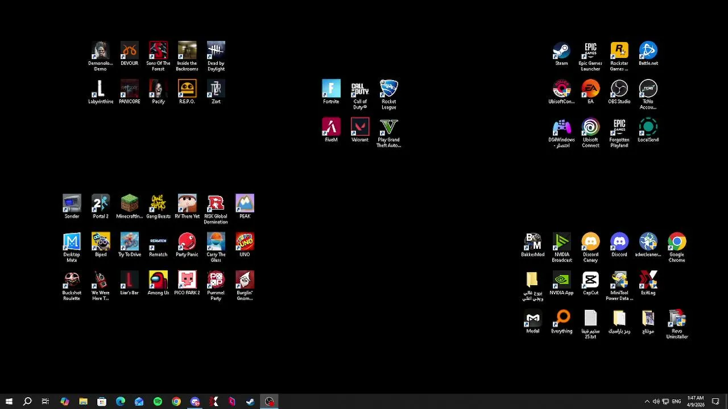Open Task View in the taskbar

[45, 402]
